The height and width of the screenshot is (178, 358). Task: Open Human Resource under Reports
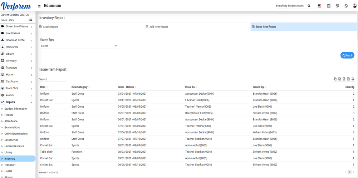[x=14, y=146]
